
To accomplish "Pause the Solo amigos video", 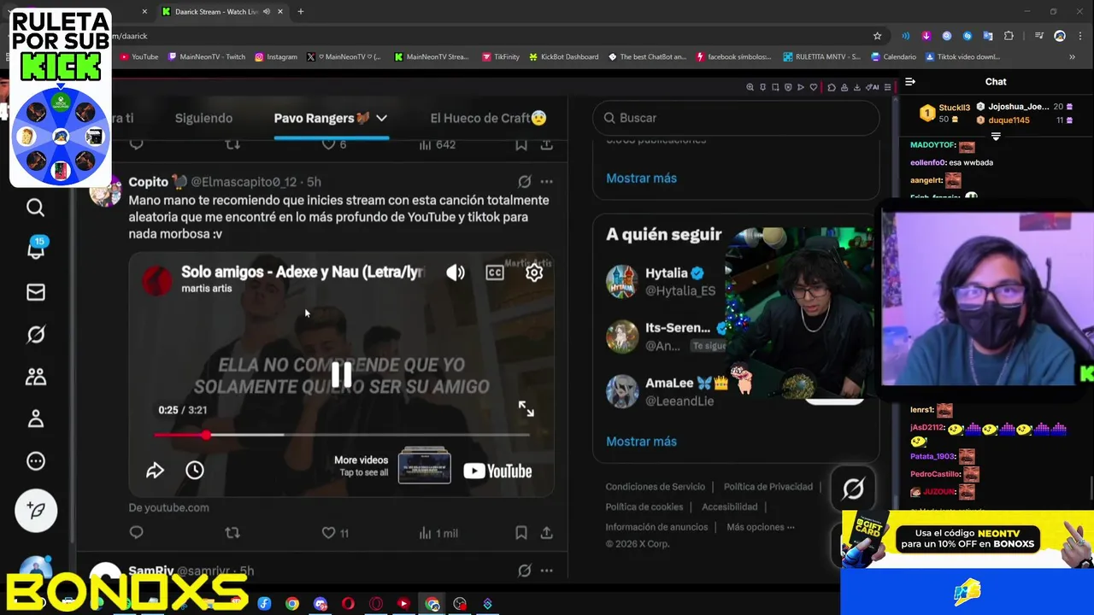I will (x=341, y=375).
